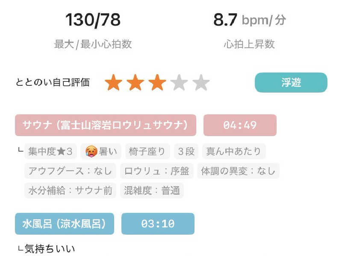Tap the アウフグース：なし tag

[x=70, y=171]
